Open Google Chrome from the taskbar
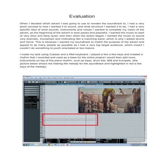Image resolution: width=164 pixels, height=164 pixels. [49, 145]
